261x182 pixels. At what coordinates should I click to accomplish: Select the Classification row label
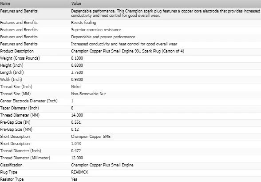(11, 165)
